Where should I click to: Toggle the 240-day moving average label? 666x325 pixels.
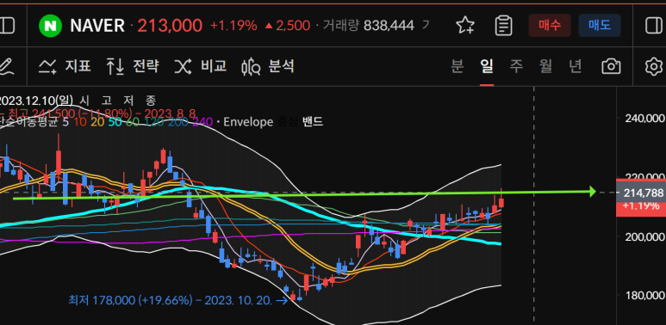click(202, 122)
